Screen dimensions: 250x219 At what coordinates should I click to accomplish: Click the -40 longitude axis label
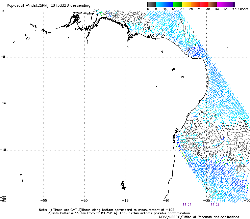point(166,200)
